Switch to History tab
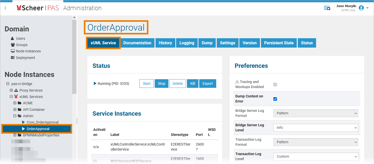 pos(165,43)
